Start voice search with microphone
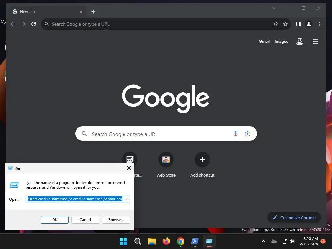 [235, 134]
